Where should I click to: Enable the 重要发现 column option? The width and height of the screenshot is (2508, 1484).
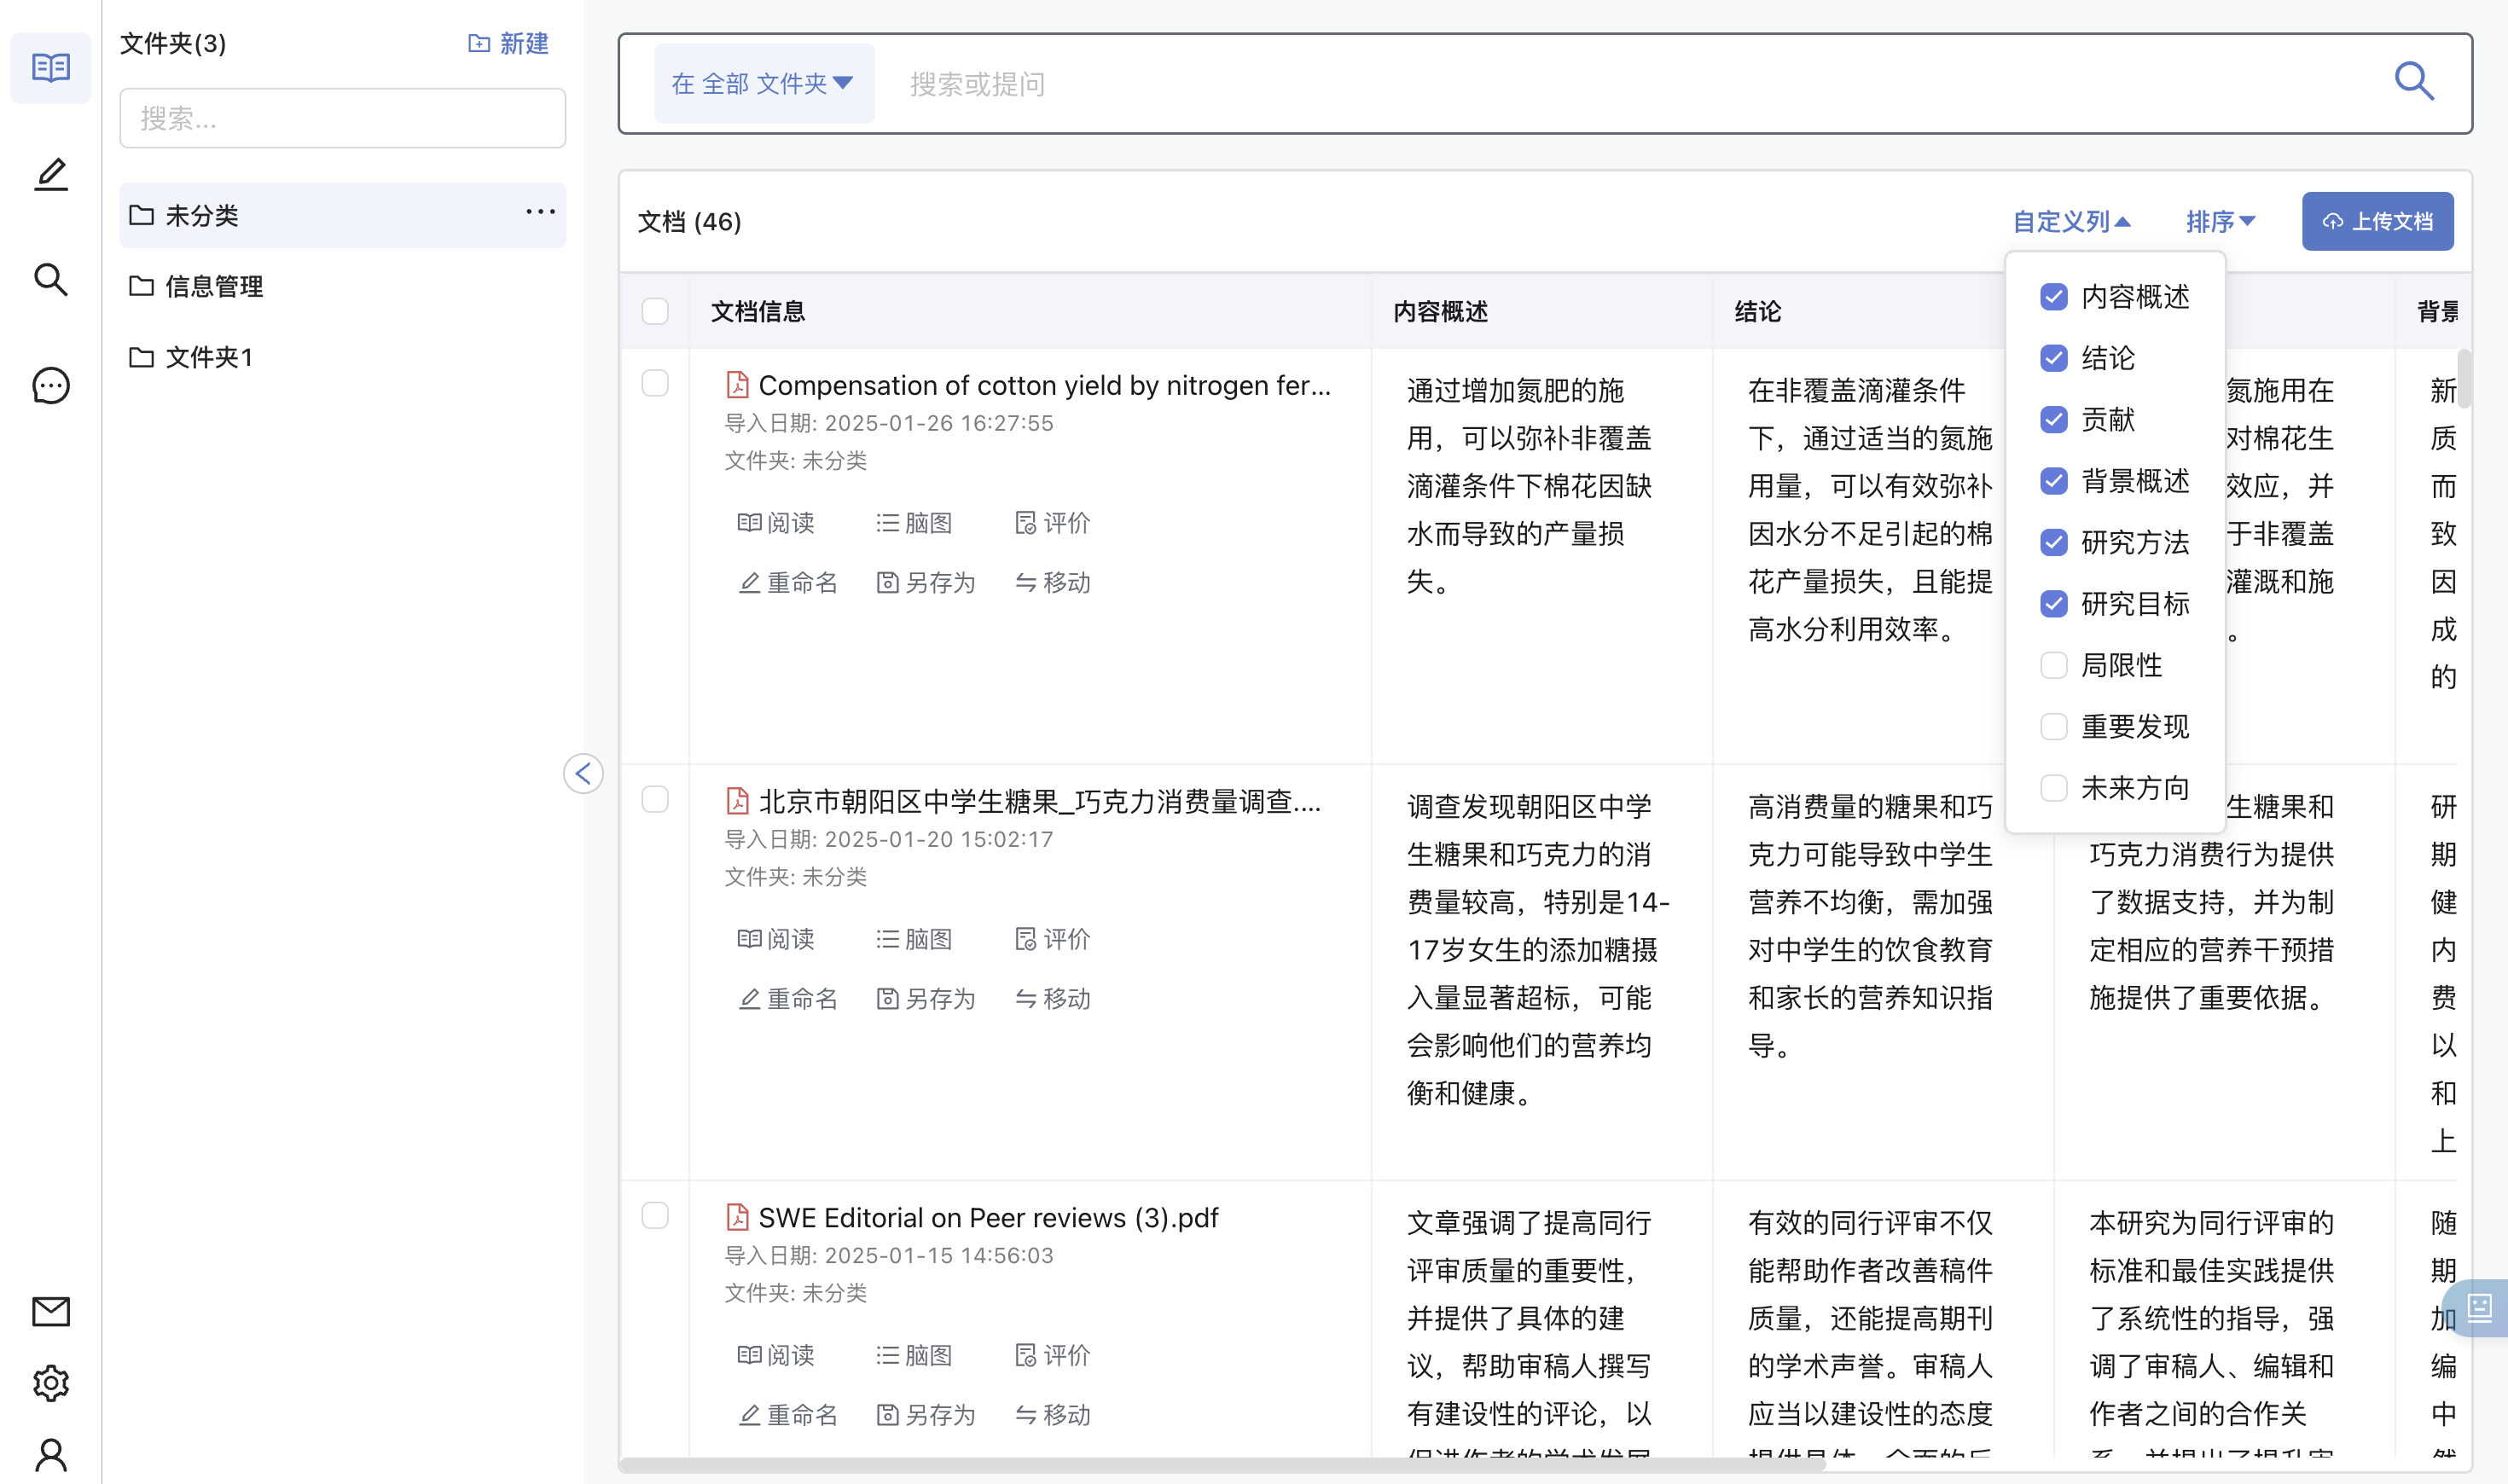(2054, 727)
